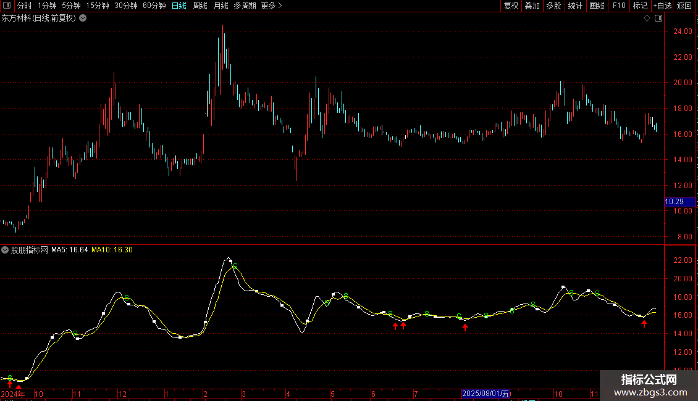Open the 统计 statistics tool

click(x=575, y=6)
